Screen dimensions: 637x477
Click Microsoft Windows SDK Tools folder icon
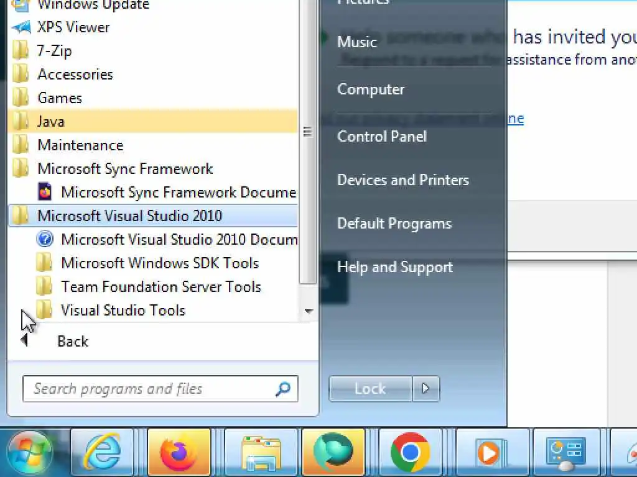44,263
